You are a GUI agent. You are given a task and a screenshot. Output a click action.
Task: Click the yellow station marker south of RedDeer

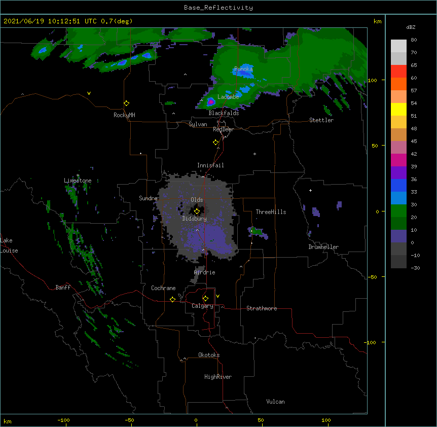click(x=215, y=143)
